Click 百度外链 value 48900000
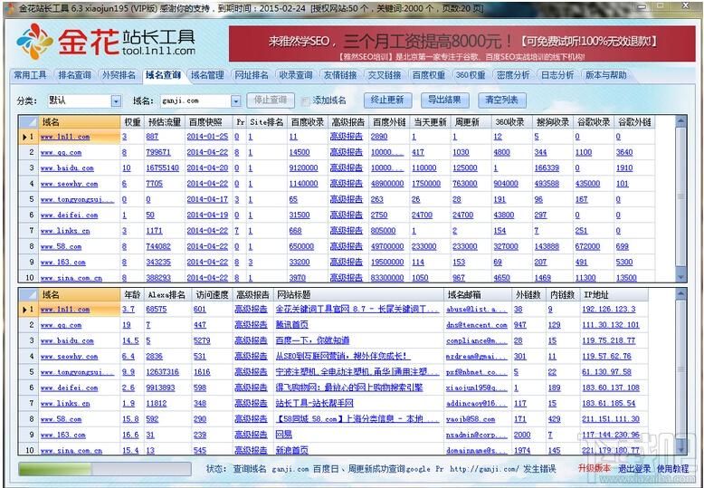Screen dimensions: 704x488 tap(387, 183)
